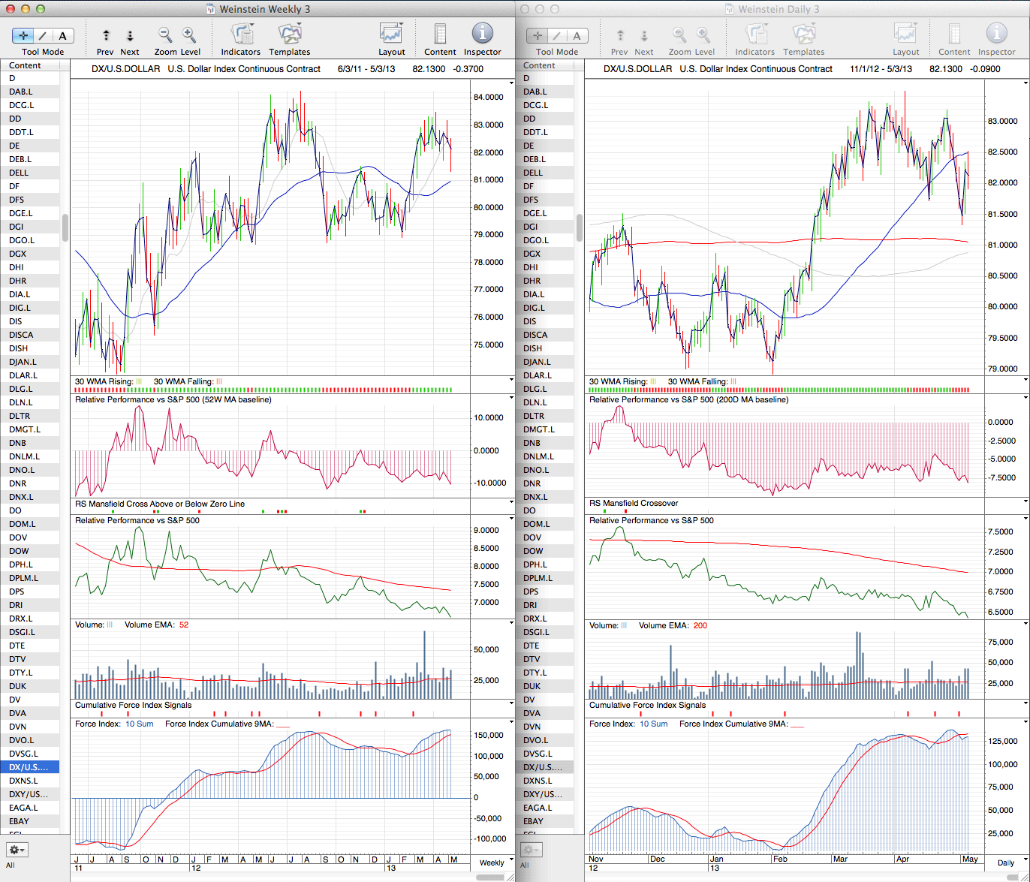Open the Weekly periodicity dropdown

492,862
